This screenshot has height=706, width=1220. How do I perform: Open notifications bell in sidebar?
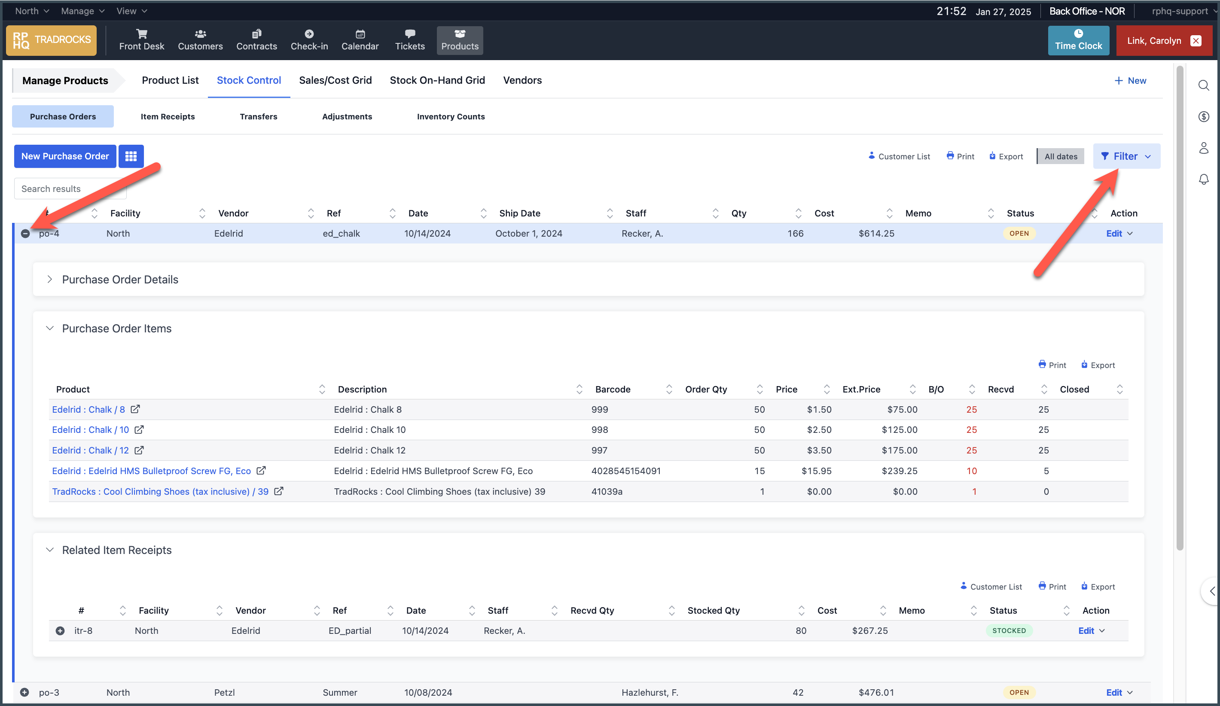pos(1204,180)
